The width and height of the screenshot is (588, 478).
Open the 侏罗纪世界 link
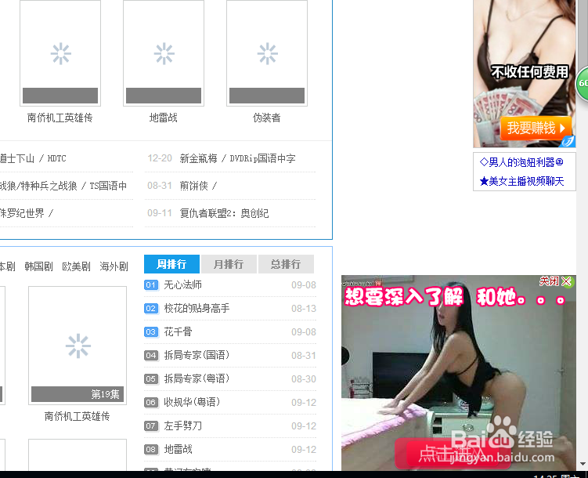pyautogui.click(x=27, y=213)
